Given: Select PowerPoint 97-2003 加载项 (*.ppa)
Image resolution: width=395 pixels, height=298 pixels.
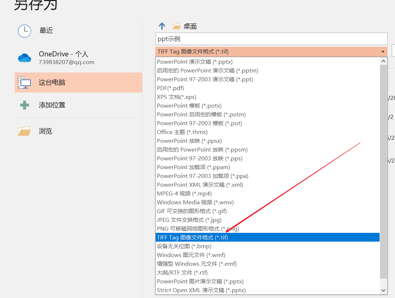Looking at the screenshot, I should 267,176.
